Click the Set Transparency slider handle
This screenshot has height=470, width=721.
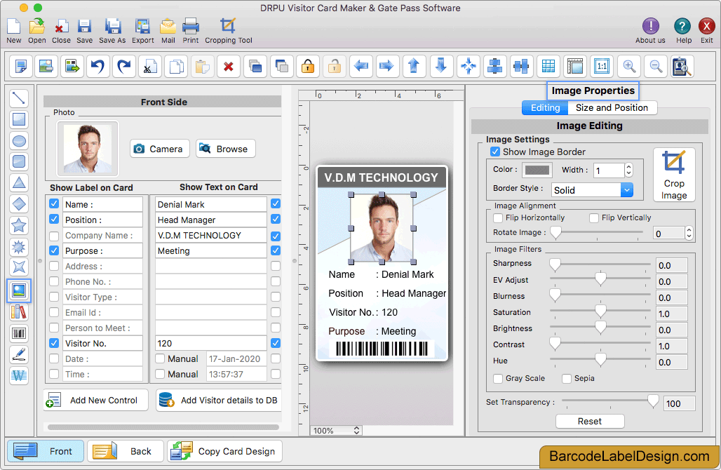653,401
